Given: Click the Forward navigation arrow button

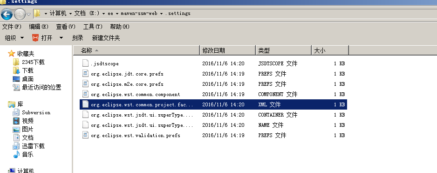Looking at the screenshot, I should pos(20,14).
